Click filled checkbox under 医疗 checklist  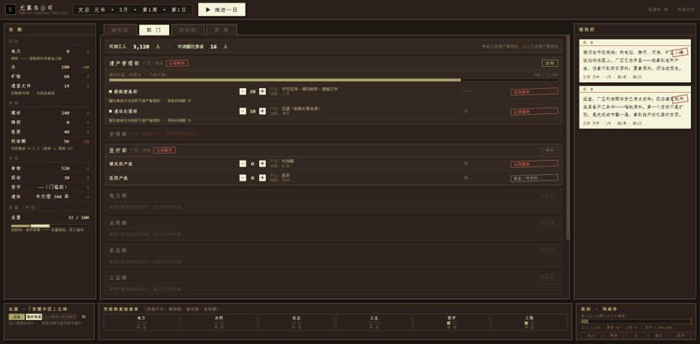tap(449, 323)
